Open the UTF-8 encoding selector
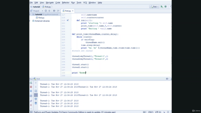The image size is (201, 113). point(158,112)
